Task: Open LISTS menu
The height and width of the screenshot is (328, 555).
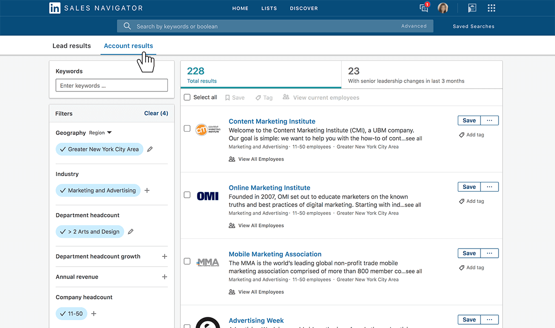Action: point(269,8)
